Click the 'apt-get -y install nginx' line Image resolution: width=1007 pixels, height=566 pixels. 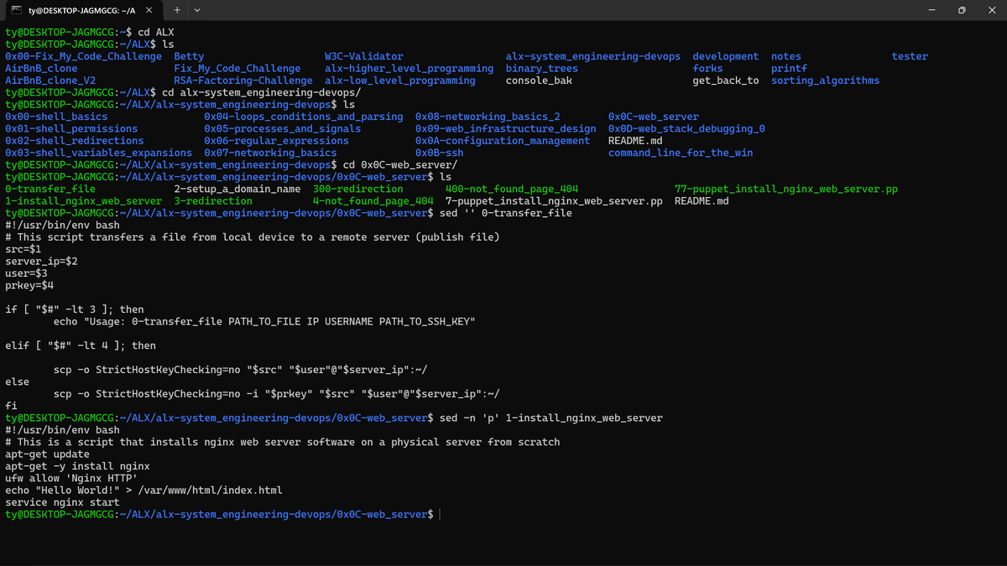coord(77,467)
